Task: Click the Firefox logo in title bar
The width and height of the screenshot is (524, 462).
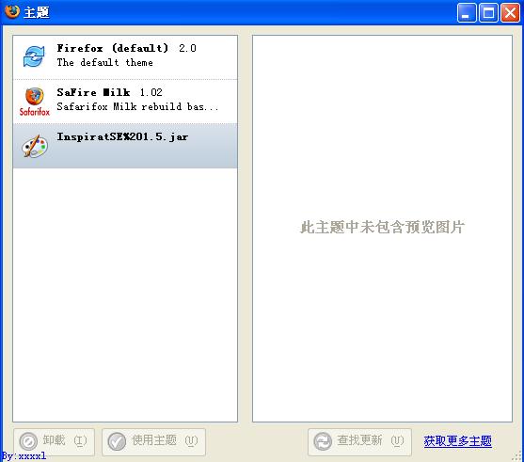Action: 12,11
